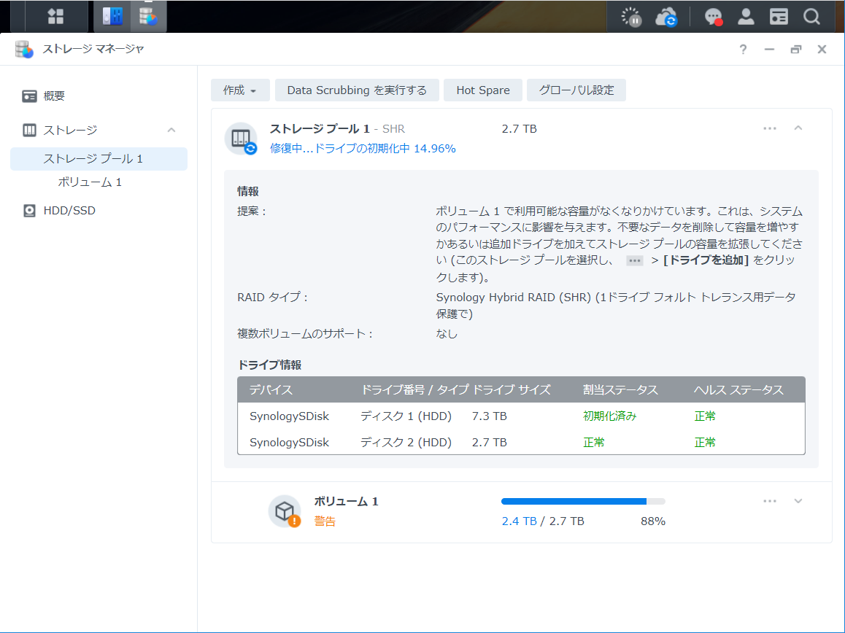Close the Storage Manager window

click(x=822, y=50)
